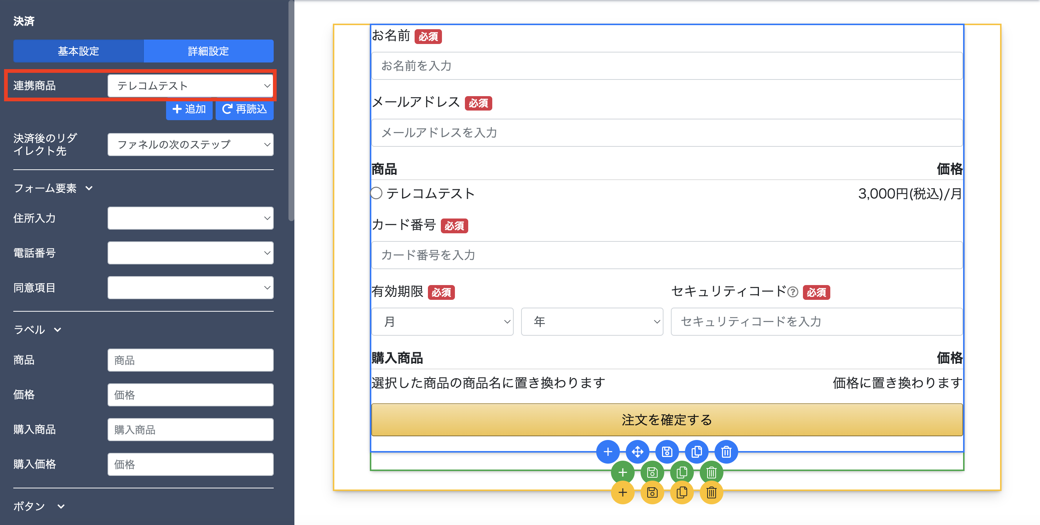The height and width of the screenshot is (525, 1040).
Task: Click the 再読込 reload button
Action: coord(244,109)
